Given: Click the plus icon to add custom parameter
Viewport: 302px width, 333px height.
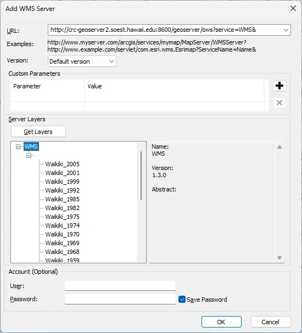Looking at the screenshot, I should [x=279, y=86].
